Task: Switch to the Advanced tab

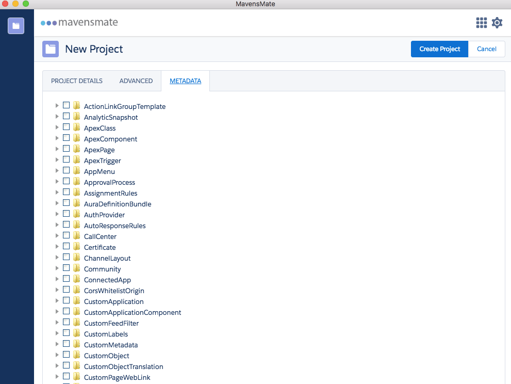Action: 136,81
